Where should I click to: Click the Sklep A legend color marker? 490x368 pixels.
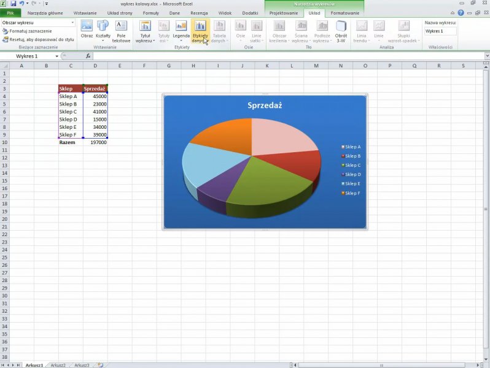pos(343,147)
